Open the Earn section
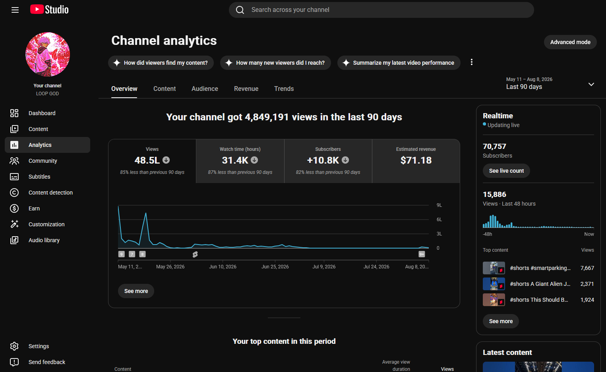Screen dimensions: 606x372 pyautogui.click(x=47, y=208)
